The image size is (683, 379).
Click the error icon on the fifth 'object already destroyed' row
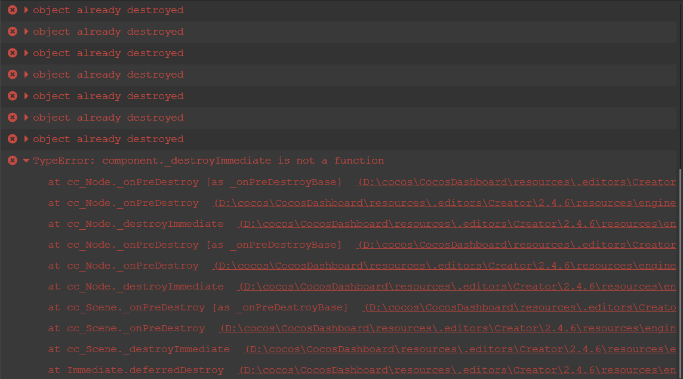click(12, 96)
